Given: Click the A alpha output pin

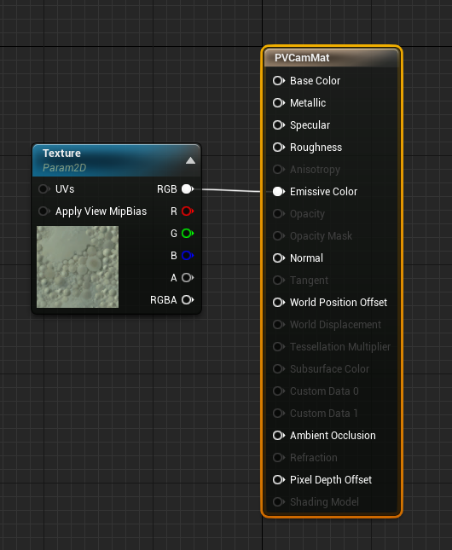Looking at the screenshot, I should point(188,278).
